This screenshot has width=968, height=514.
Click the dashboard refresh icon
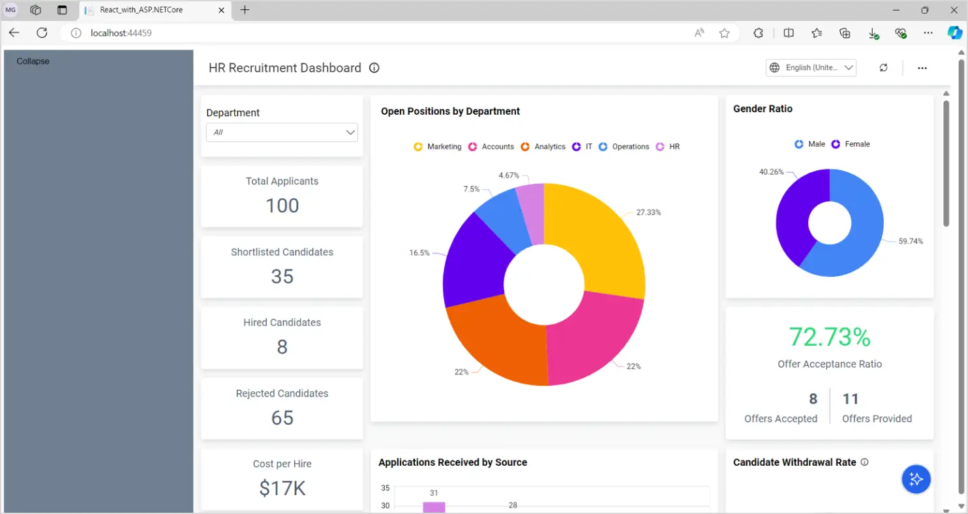pos(883,68)
